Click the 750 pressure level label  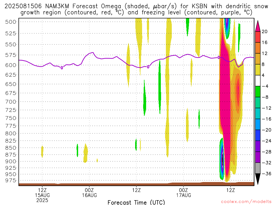(x=11, y=118)
